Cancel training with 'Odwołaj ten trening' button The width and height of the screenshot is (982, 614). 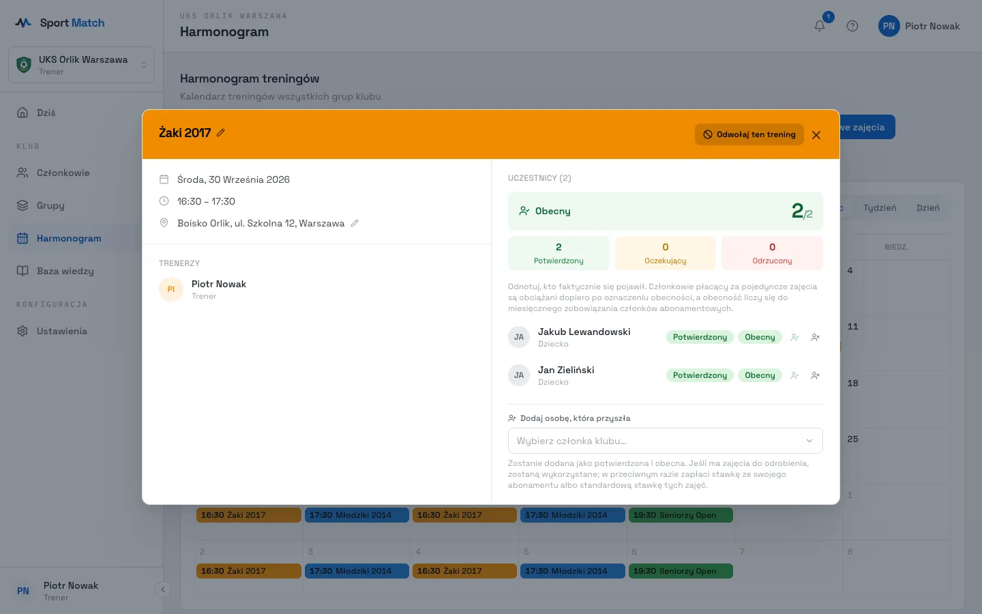click(749, 134)
